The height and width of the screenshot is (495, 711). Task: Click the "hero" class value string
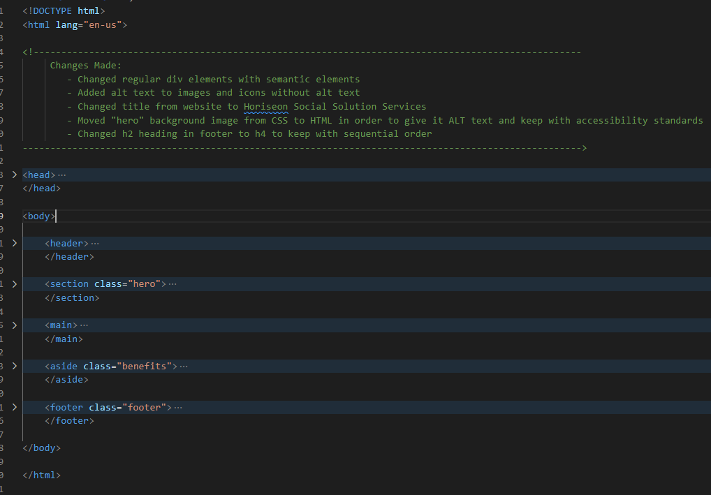pyautogui.click(x=144, y=283)
